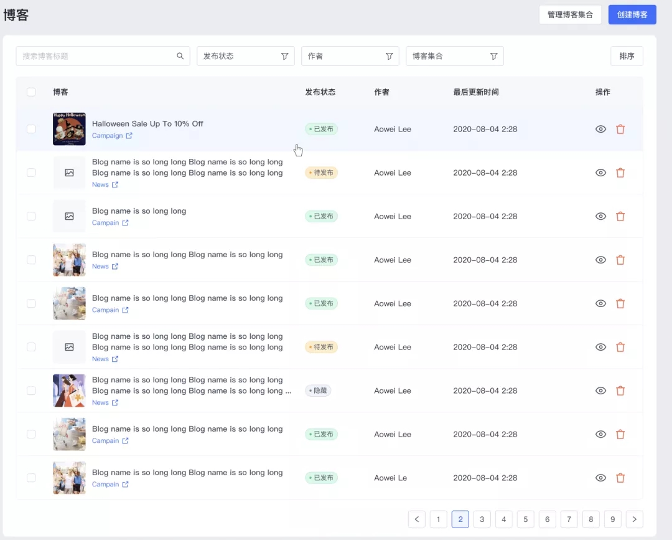The width and height of the screenshot is (672, 540).
Task: Open external link icon next to Campaign in Halloween row
Action: tap(129, 136)
